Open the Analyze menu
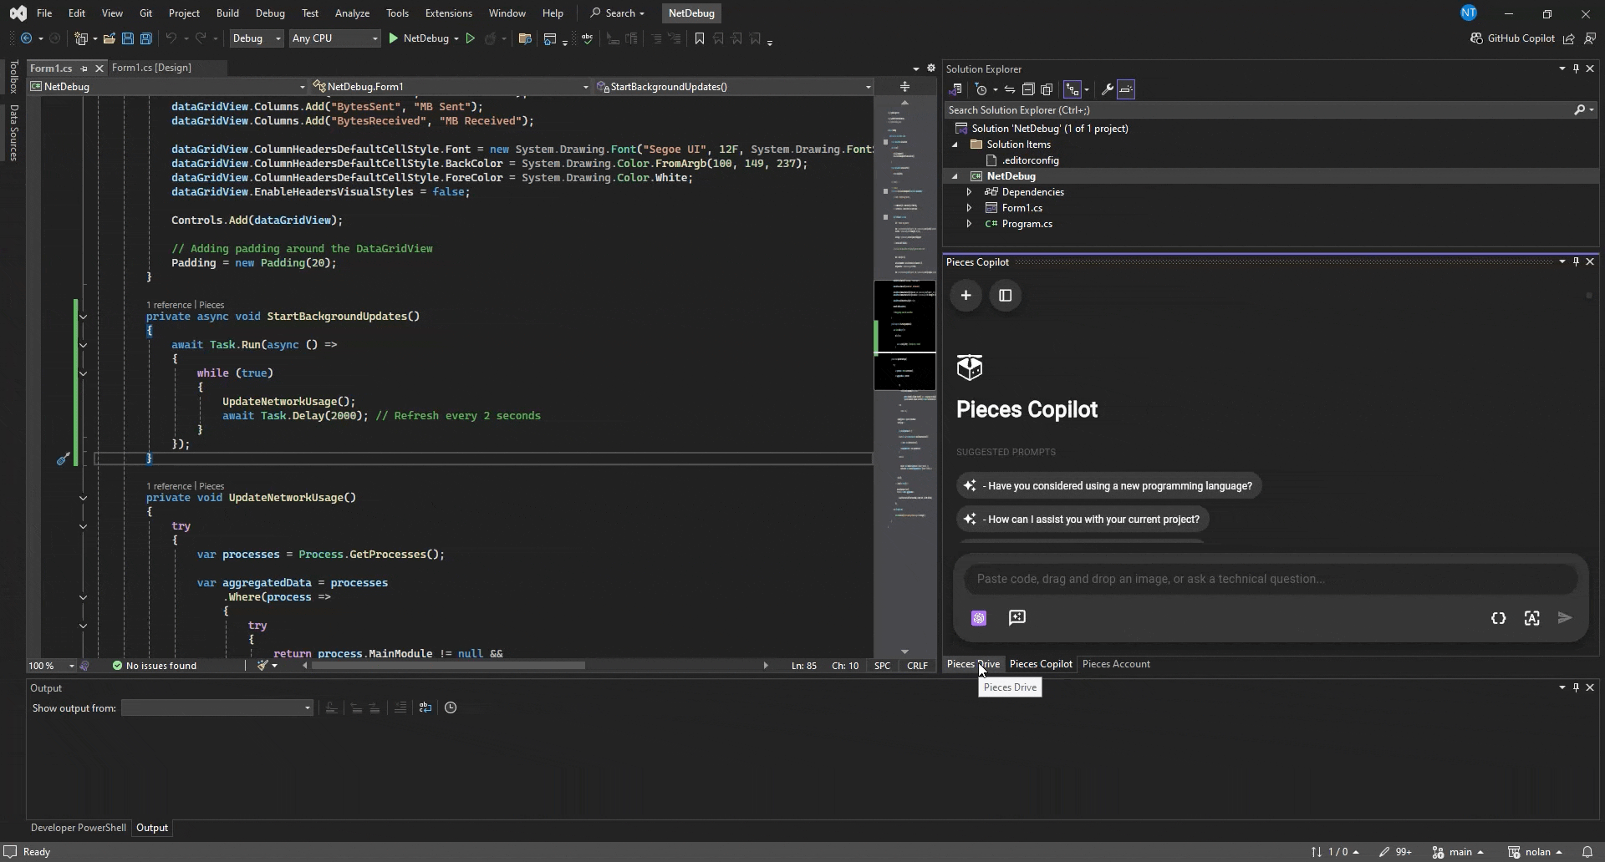 (352, 13)
